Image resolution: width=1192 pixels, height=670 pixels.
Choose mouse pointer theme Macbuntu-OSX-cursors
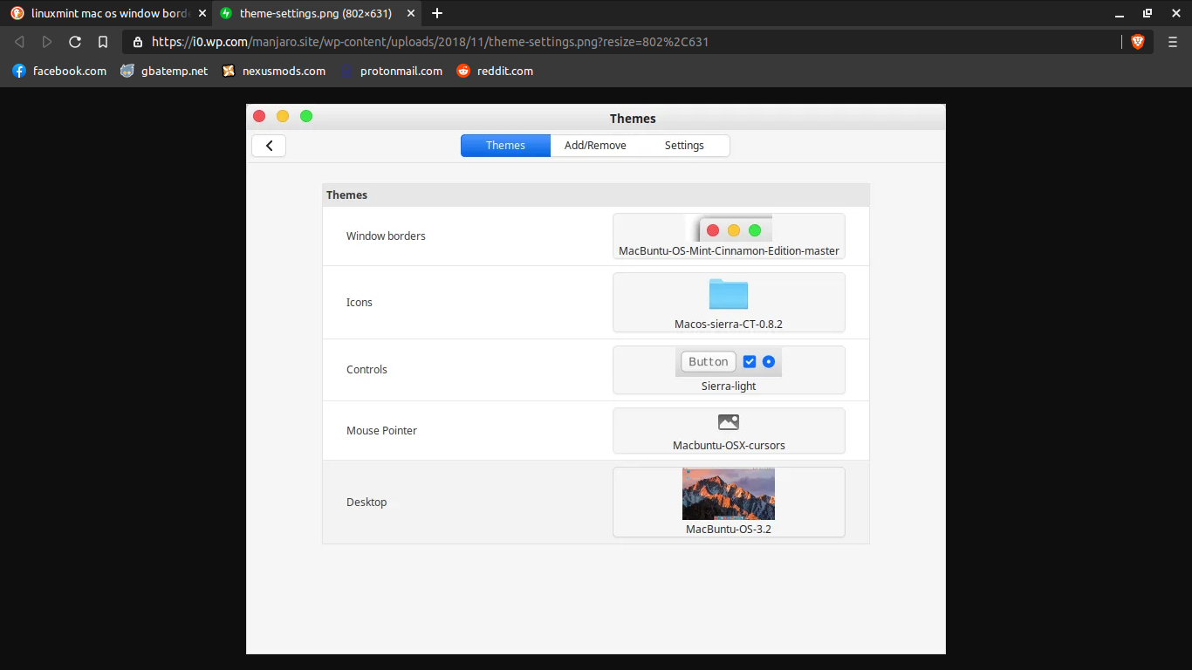pyautogui.click(x=729, y=431)
